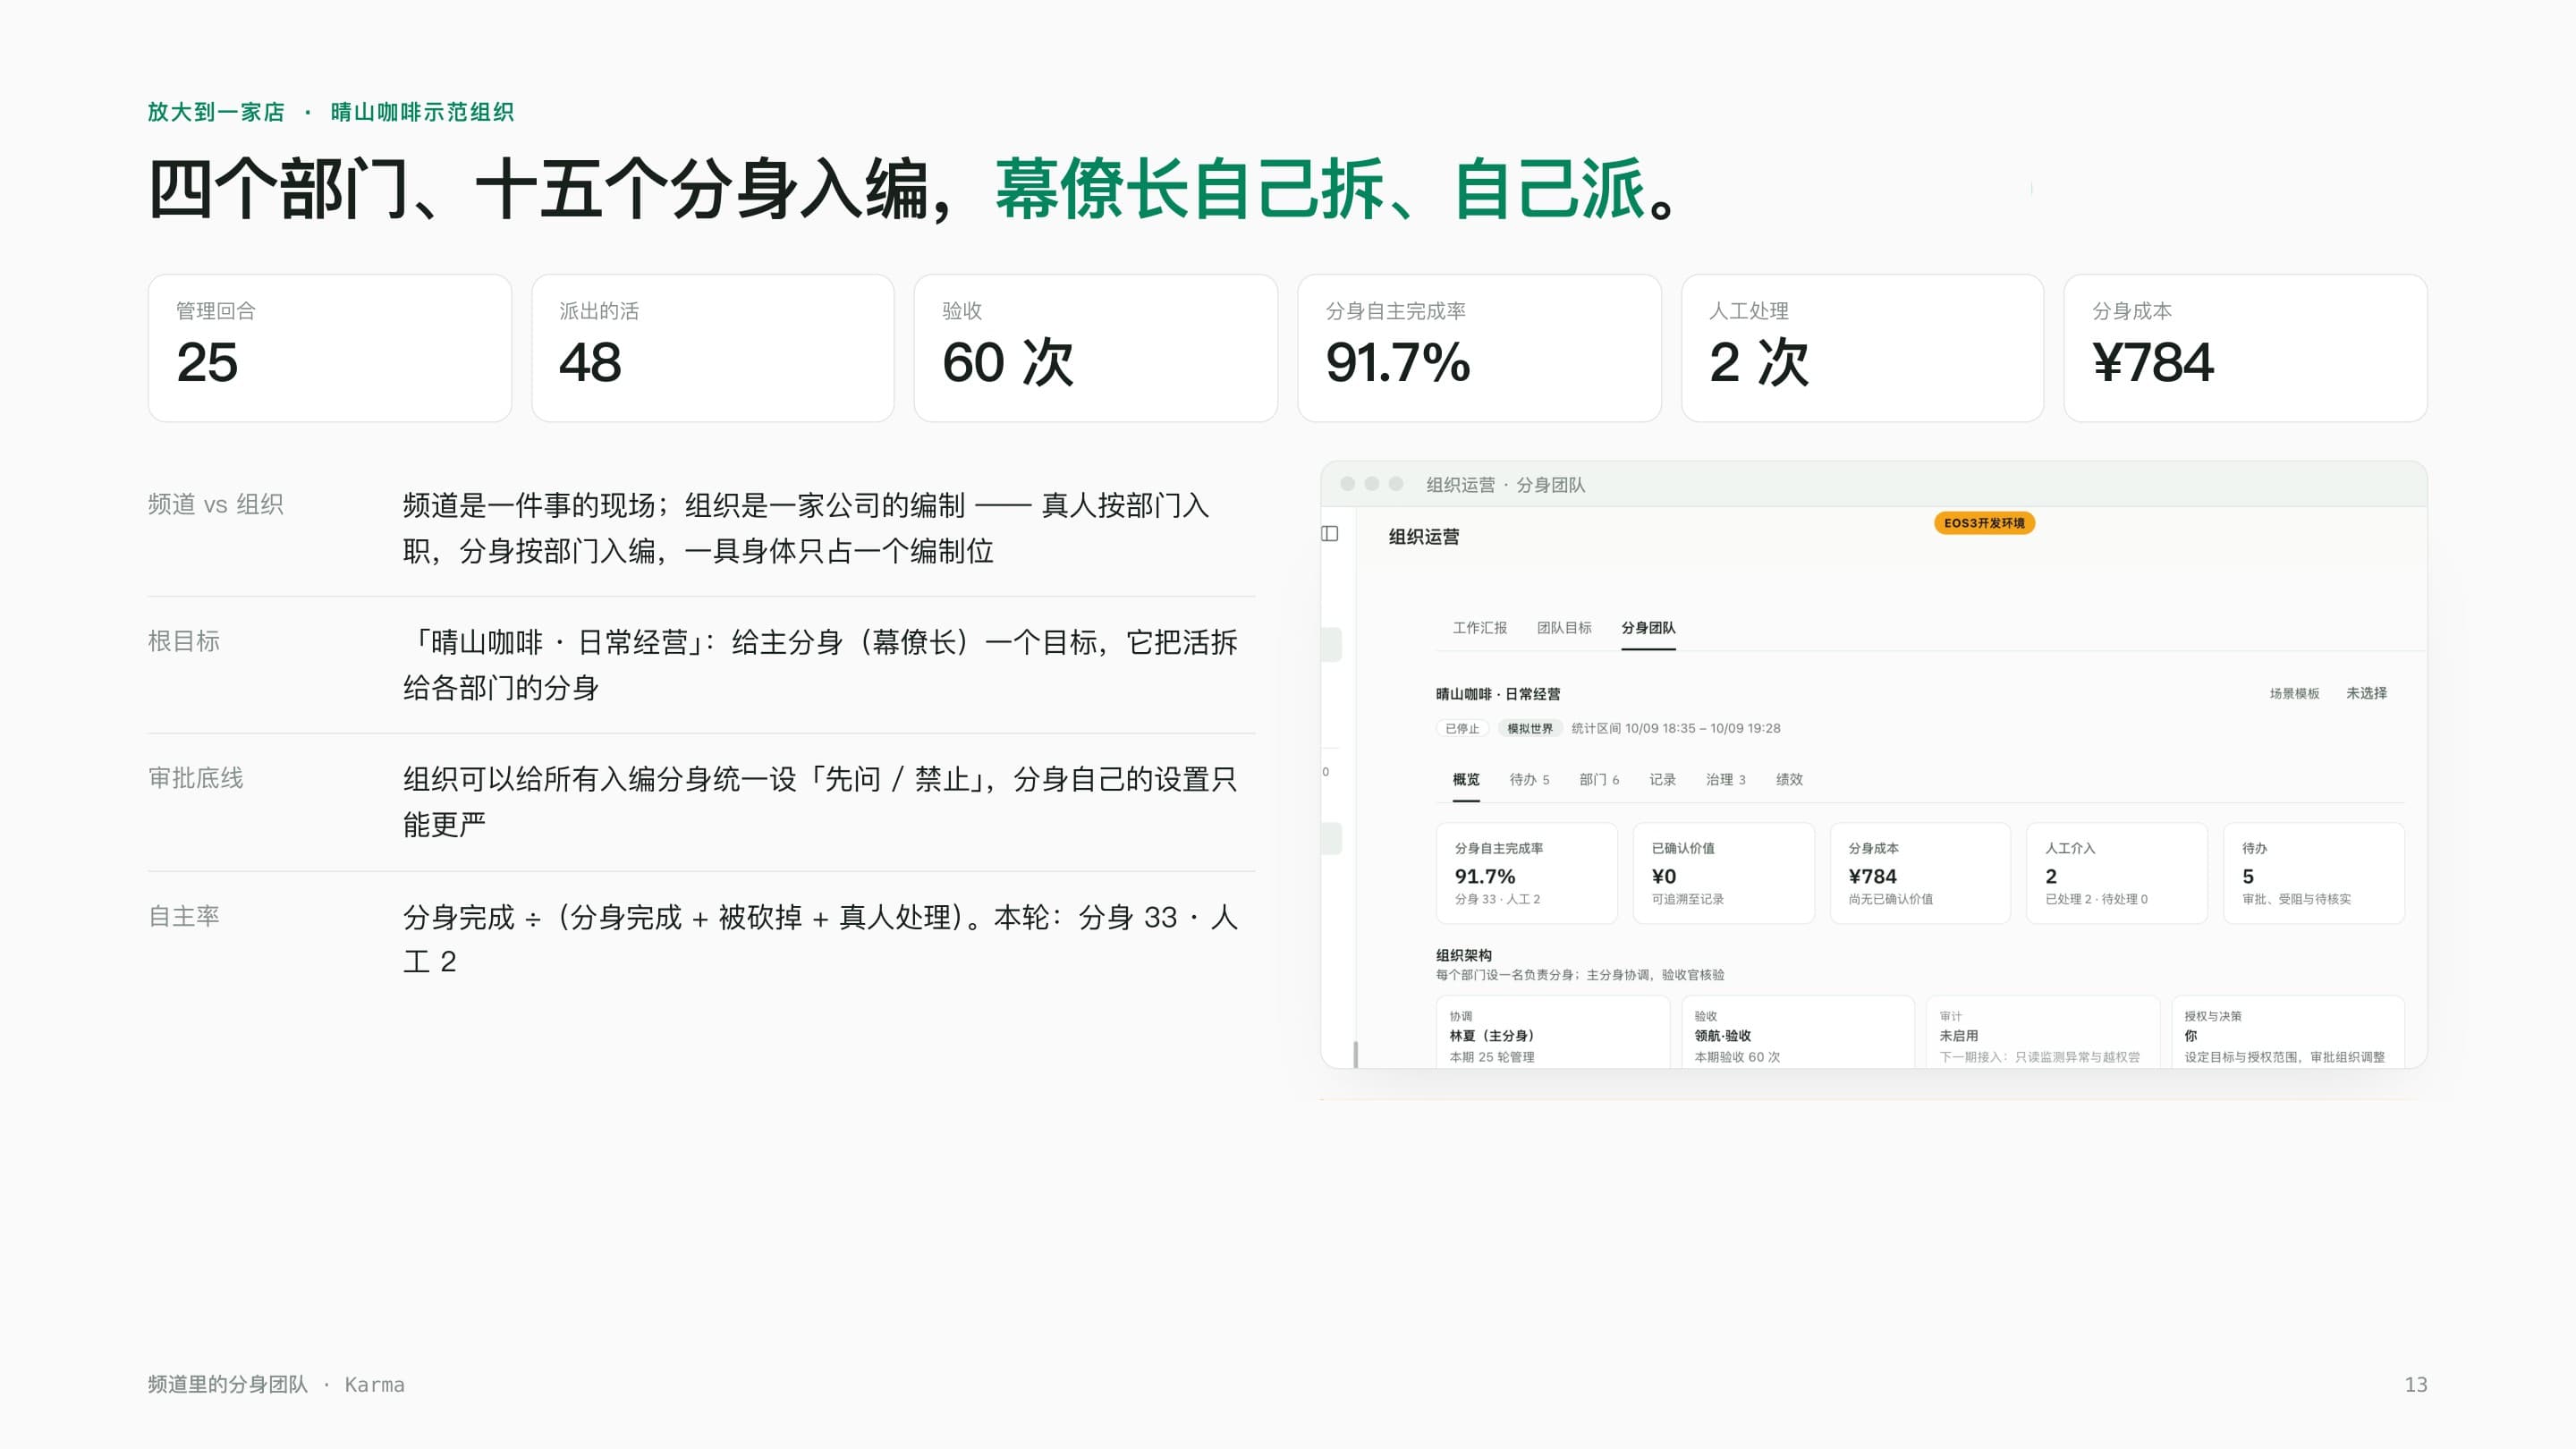
Task: Click the slide's 分身自主完成率 91.7% stat card
Action: click(1479, 348)
